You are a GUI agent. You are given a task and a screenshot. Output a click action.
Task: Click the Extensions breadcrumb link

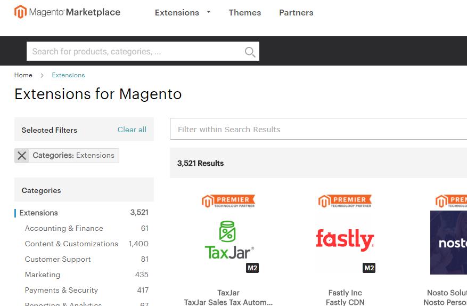pos(68,75)
